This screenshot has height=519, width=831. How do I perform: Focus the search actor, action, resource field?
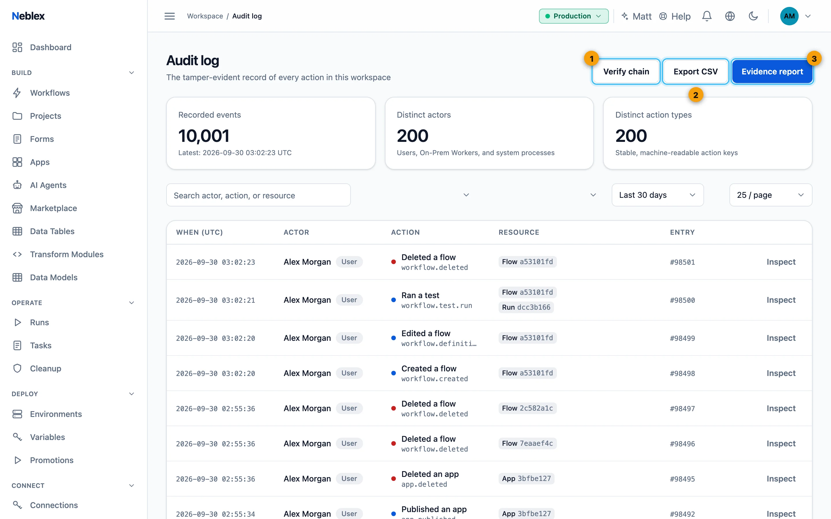coord(258,195)
